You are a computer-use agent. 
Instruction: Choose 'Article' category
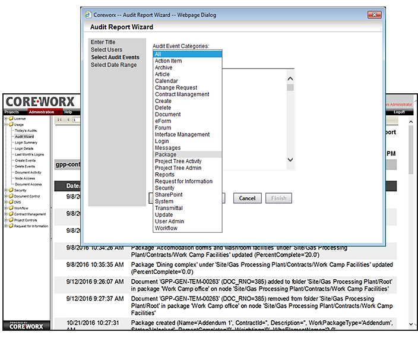[x=187, y=74]
